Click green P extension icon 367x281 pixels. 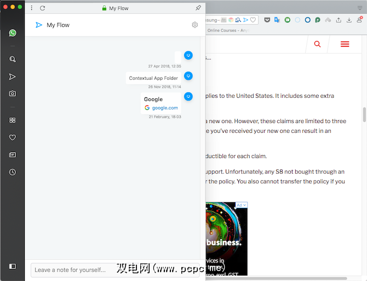pyautogui.click(x=318, y=20)
